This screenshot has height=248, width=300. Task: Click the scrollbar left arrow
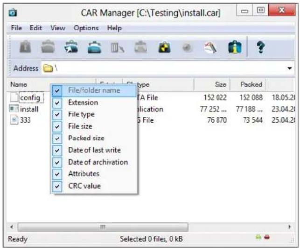(12, 227)
